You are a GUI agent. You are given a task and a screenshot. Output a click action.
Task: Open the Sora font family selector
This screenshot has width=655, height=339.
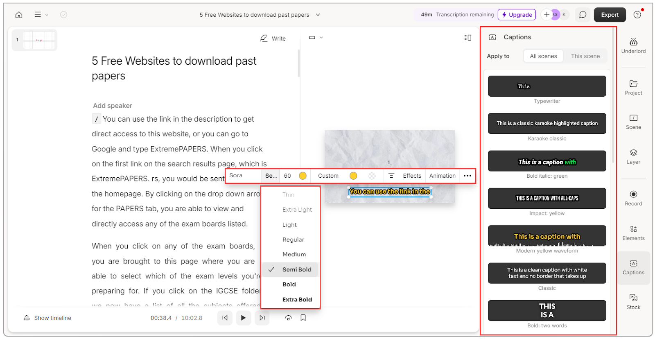[x=244, y=176]
